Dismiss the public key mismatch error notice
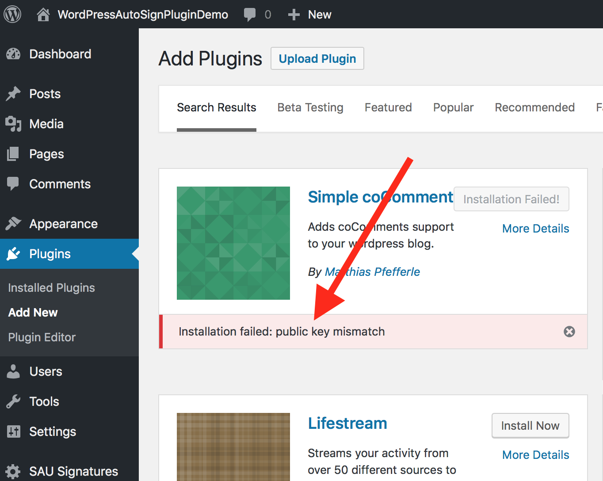 pos(569,332)
